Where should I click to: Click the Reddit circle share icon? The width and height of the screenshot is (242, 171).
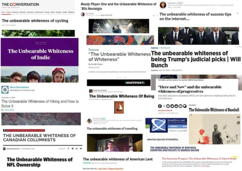click(x=176, y=106)
